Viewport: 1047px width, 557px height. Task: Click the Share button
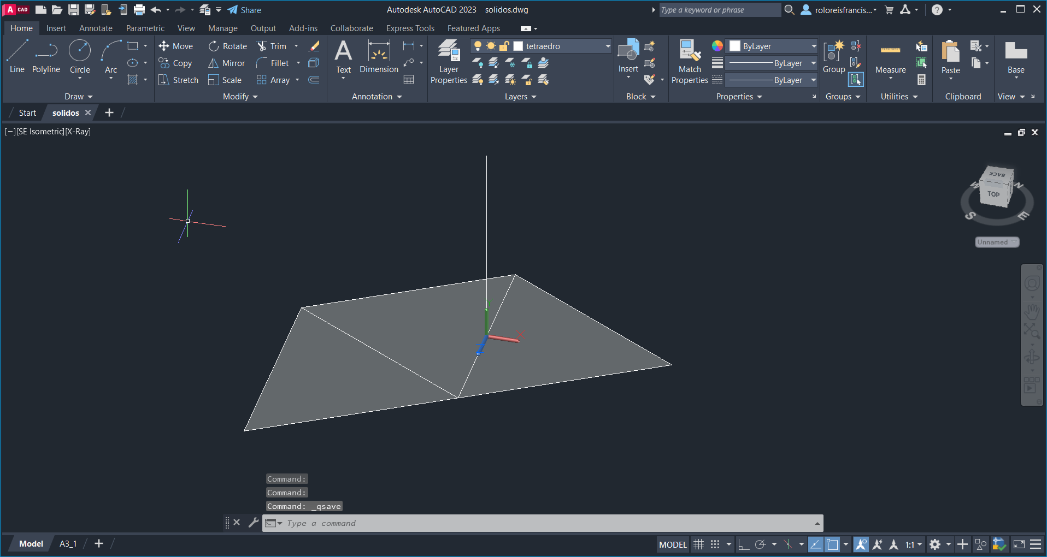pyautogui.click(x=244, y=10)
